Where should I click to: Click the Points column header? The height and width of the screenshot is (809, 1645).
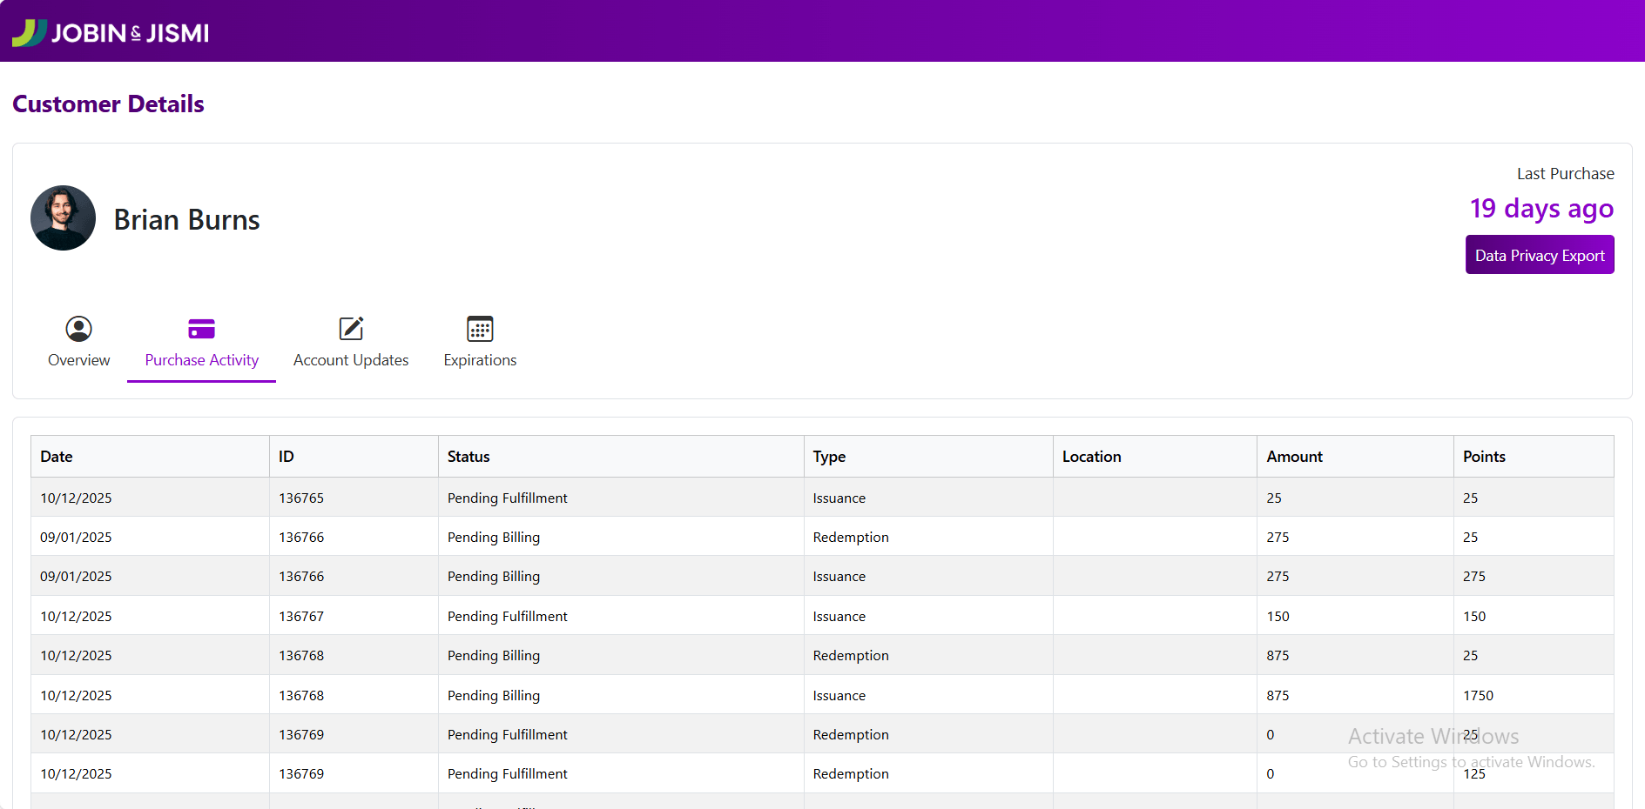point(1484,457)
